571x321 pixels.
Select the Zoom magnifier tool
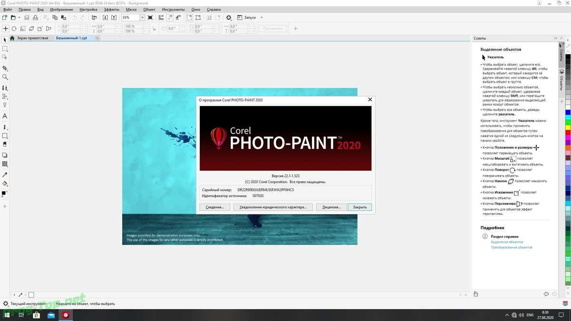(5, 77)
